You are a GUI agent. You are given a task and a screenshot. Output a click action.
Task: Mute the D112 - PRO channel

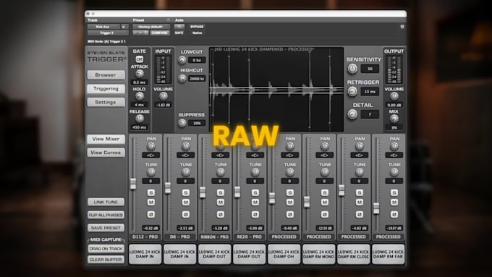click(x=151, y=203)
